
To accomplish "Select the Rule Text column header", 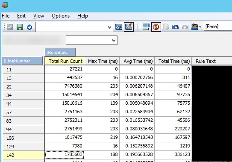I will click(212, 61).
